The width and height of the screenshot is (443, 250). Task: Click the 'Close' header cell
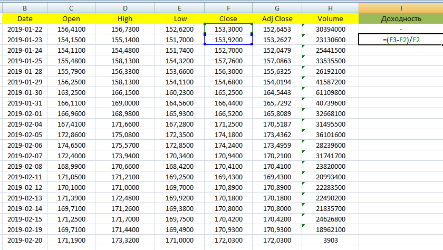228,18
